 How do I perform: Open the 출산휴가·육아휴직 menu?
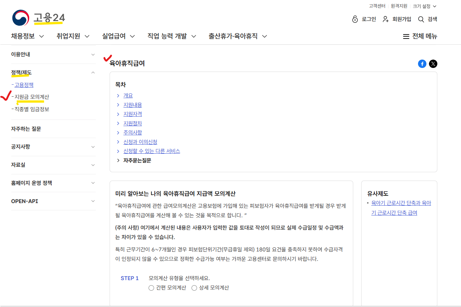click(233, 36)
